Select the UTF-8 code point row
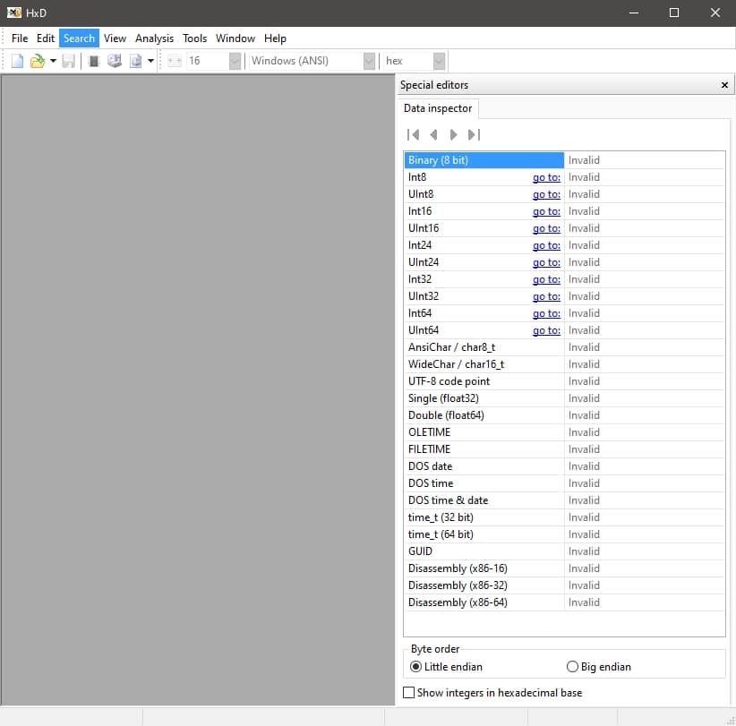This screenshot has height=726, width=736. [564, 381]
